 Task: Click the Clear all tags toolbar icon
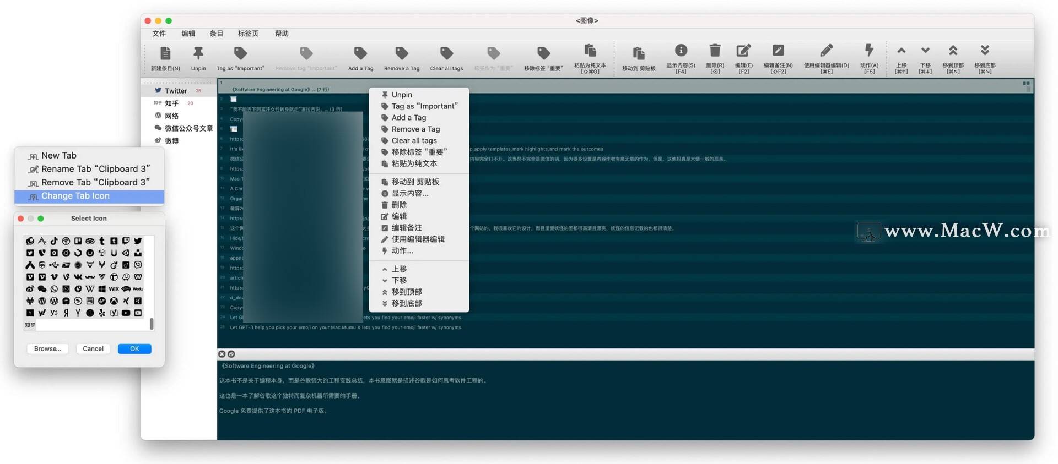[x=446, y=53]
